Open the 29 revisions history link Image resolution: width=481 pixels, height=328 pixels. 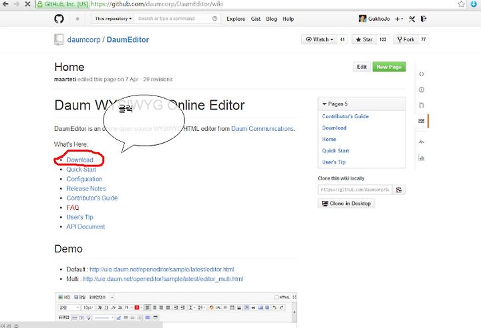point(158,79)
